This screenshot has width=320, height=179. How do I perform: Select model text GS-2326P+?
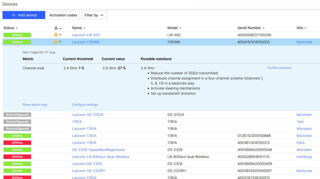pos(177,171)
